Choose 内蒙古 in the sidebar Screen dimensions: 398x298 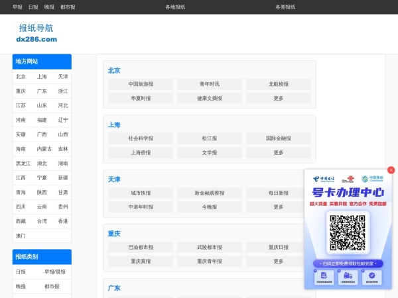click(x=44, y=149)
